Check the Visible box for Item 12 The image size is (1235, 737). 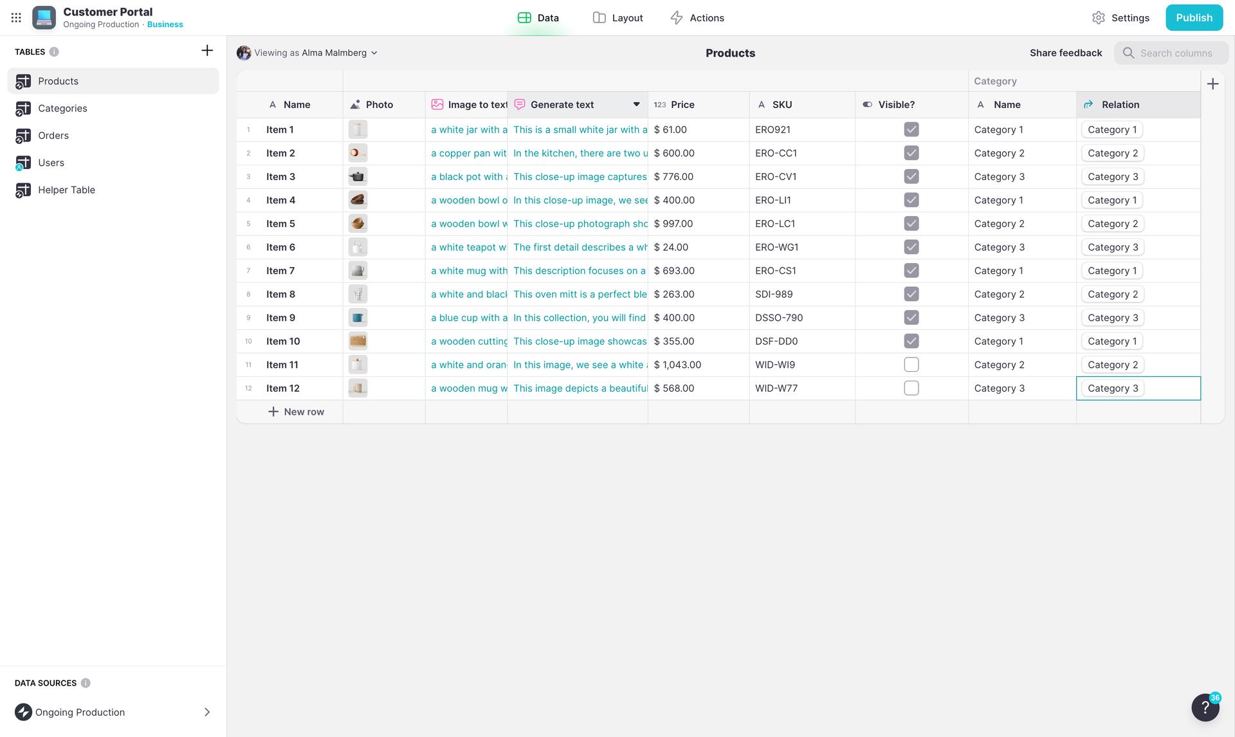click(911, 388)
